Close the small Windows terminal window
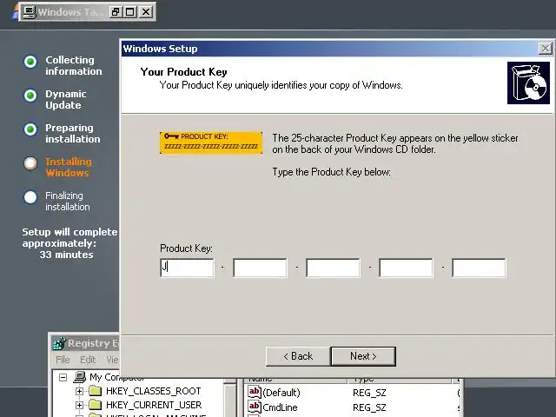The width and height of the screenshot is (556, 417). click(x=146, y=12)
